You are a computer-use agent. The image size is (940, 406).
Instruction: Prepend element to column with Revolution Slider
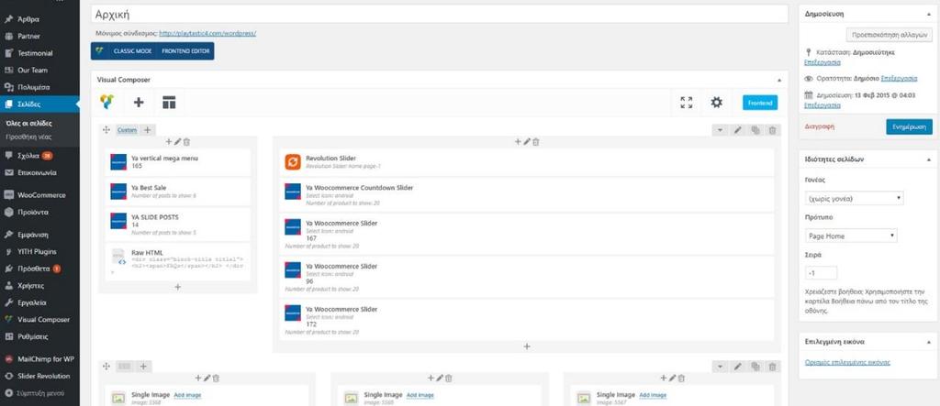point(518,142)
